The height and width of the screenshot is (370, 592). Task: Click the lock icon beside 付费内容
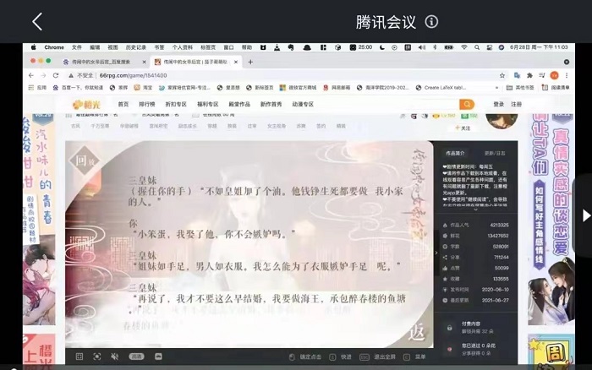pyautogui.click(x=449, y=328)
